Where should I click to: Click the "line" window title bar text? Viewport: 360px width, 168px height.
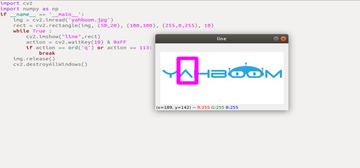tap(221, 39)
